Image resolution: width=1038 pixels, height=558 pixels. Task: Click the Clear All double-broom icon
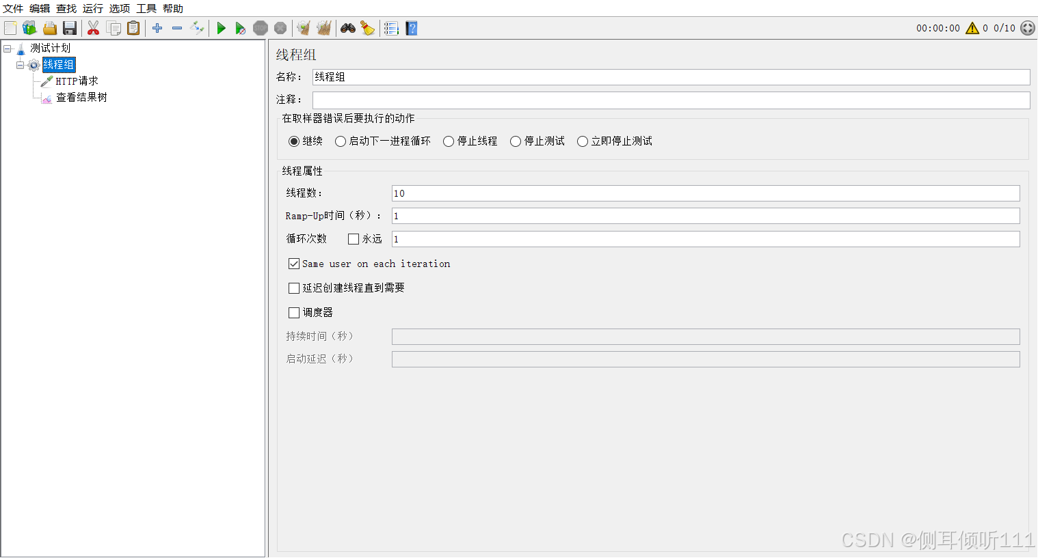(324, 28)
